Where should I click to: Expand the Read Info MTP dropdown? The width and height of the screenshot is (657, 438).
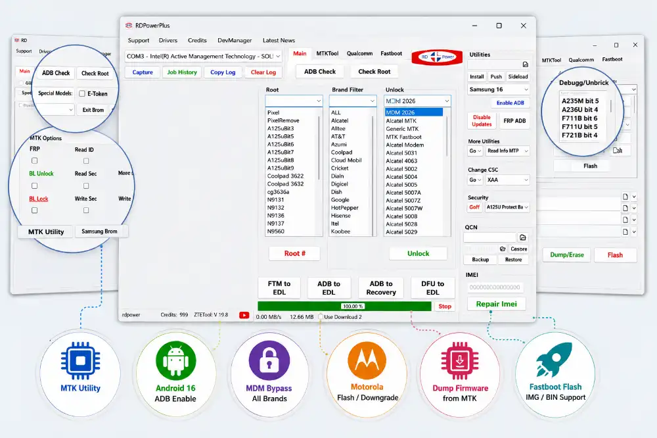pyautogui.click(x=507, y=151)
